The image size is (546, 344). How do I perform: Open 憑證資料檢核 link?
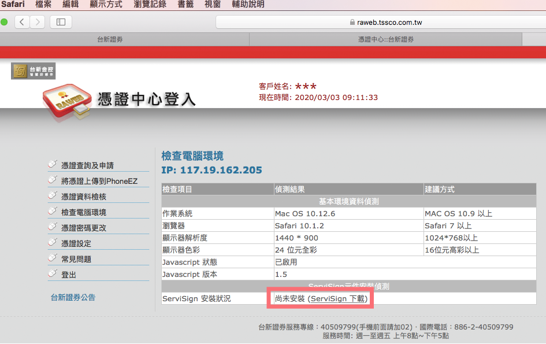pos(84,197)
